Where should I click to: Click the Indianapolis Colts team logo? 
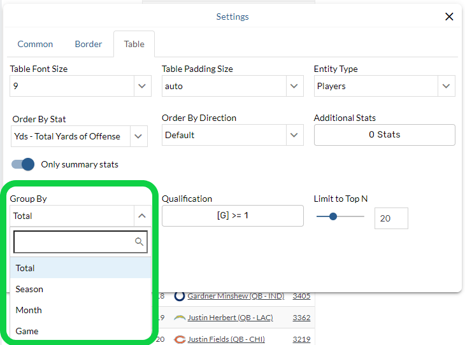[x=180, y=296]
